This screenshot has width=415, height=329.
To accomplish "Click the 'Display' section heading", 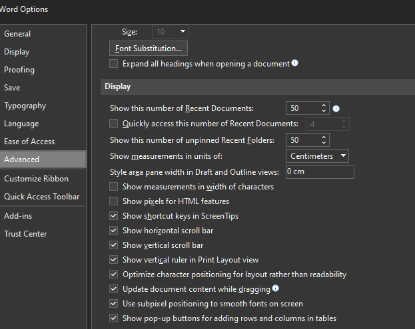I will coord(117,86).
